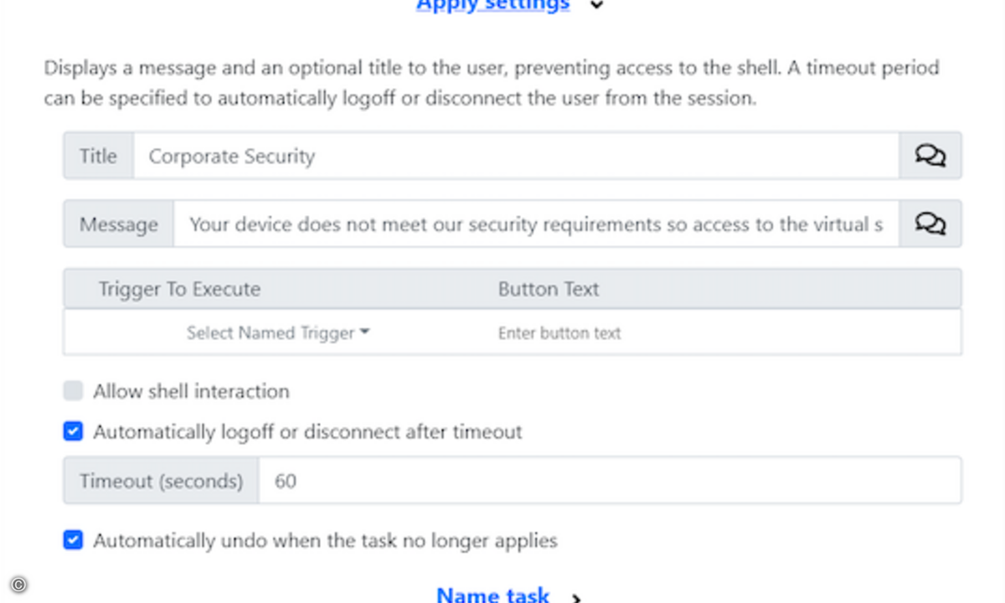The width and height of the screenshot is (1005, 603).
Task: Enable the Allow shell interaction checkbox
Action: [x=74, y=391]
